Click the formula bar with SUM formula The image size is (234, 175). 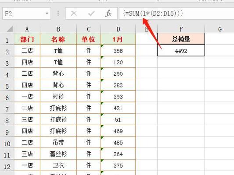176,14
